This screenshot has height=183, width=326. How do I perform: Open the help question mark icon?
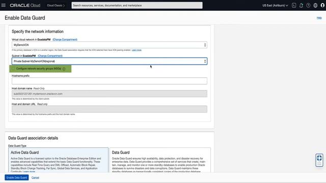308,6
